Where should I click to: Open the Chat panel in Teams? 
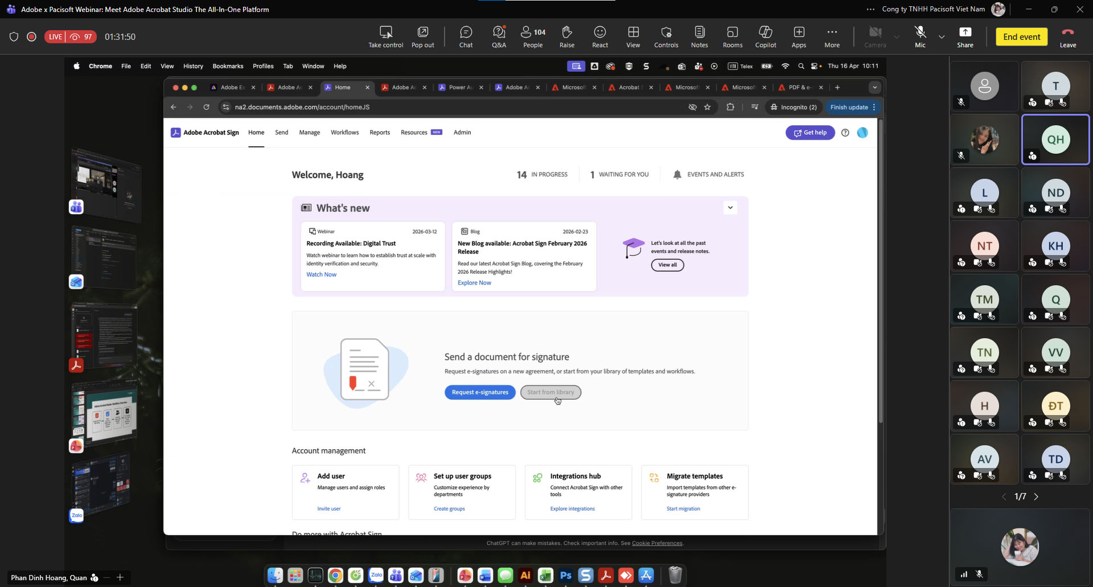(466, 36)
